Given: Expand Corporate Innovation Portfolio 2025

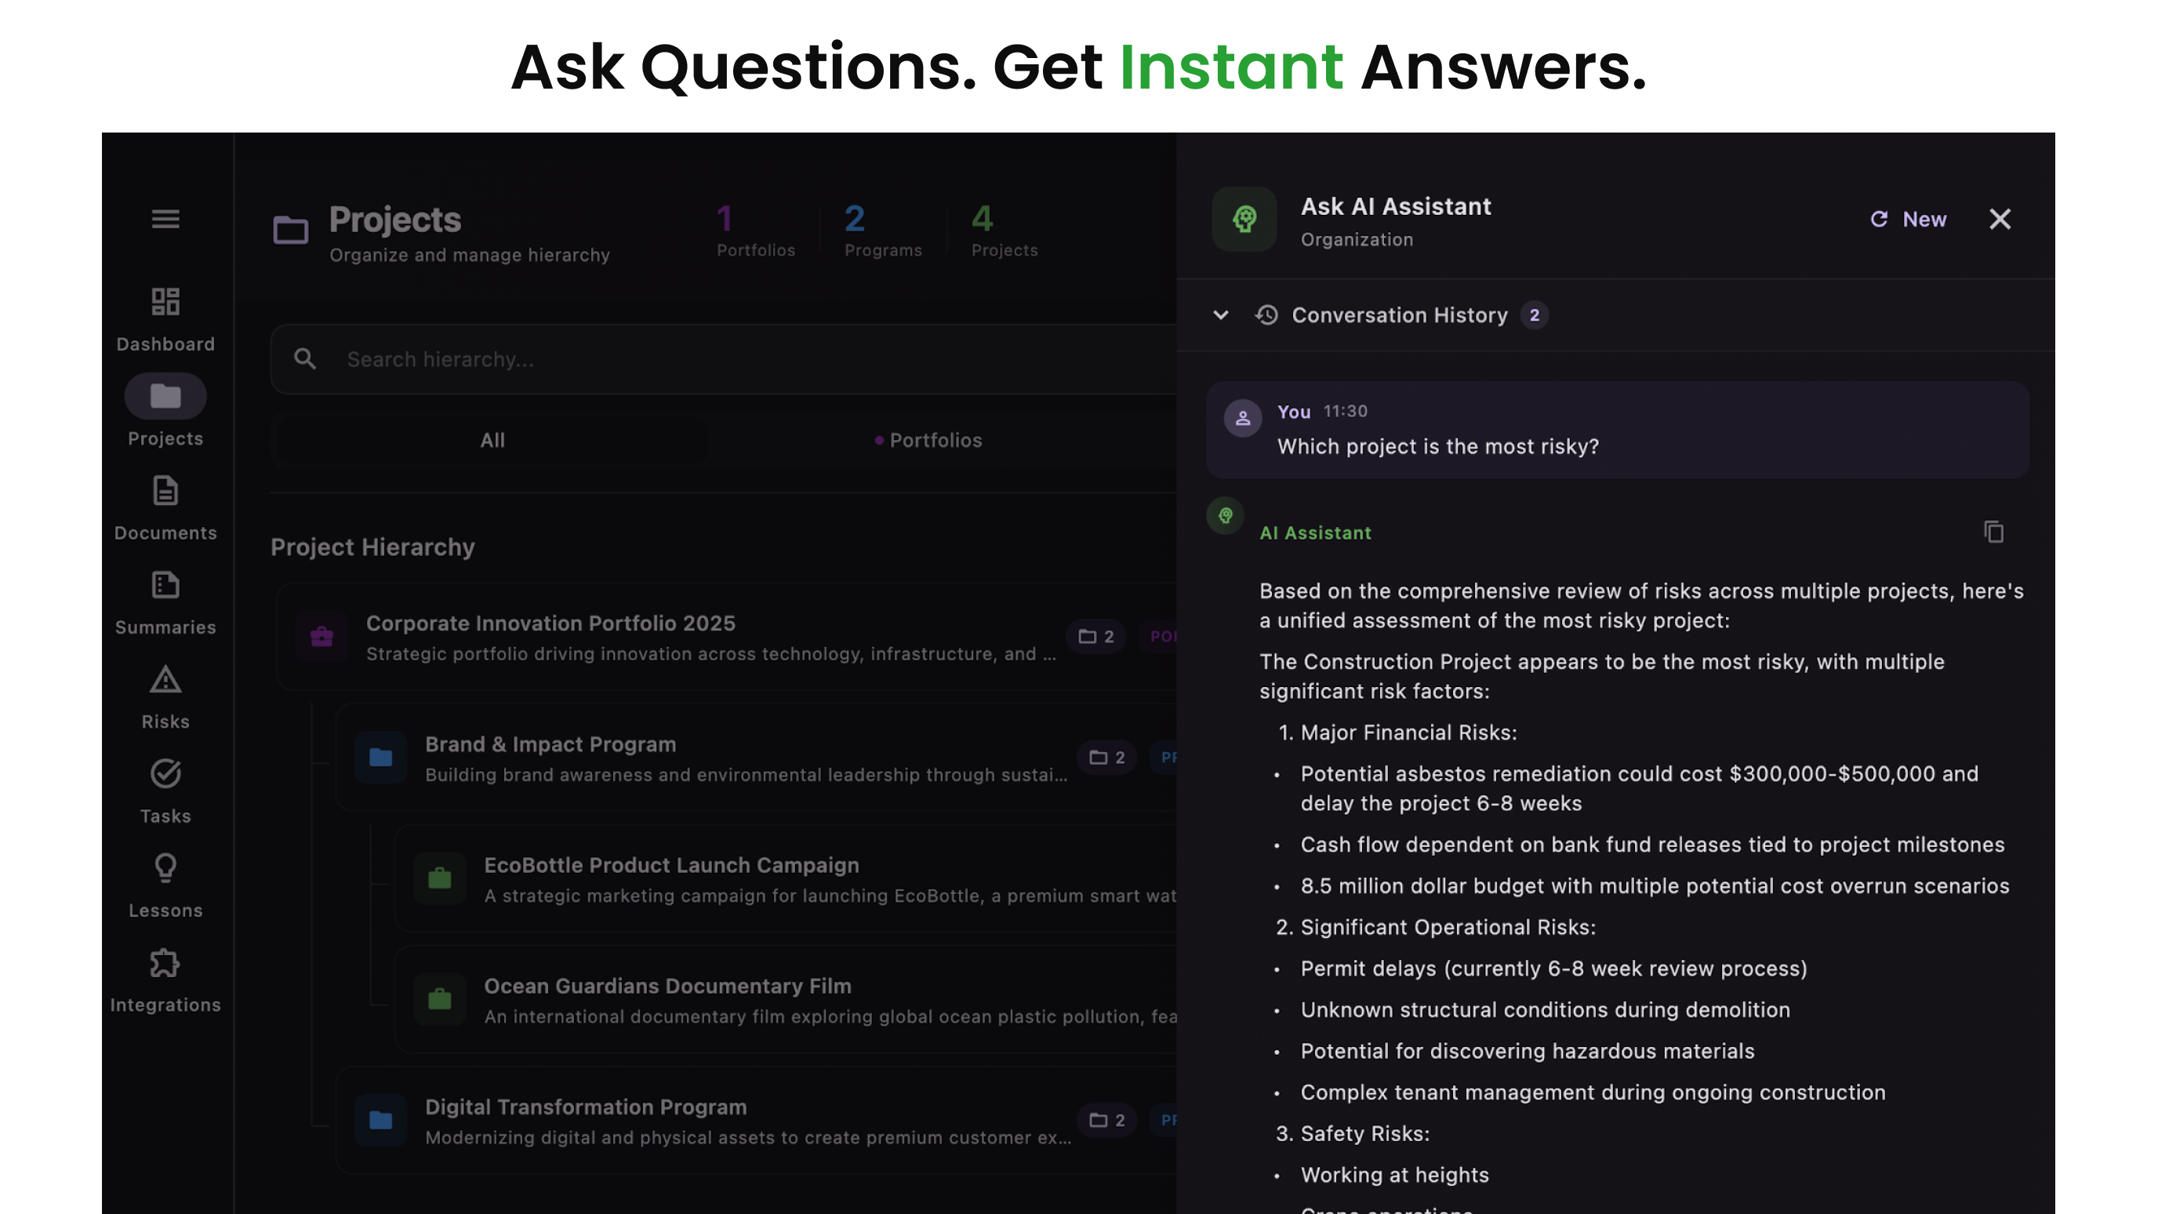Looking at the screenshot, I should (550, 623).
